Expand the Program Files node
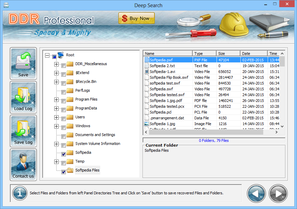This screenshot has width=297, height=209. (56, 100)
